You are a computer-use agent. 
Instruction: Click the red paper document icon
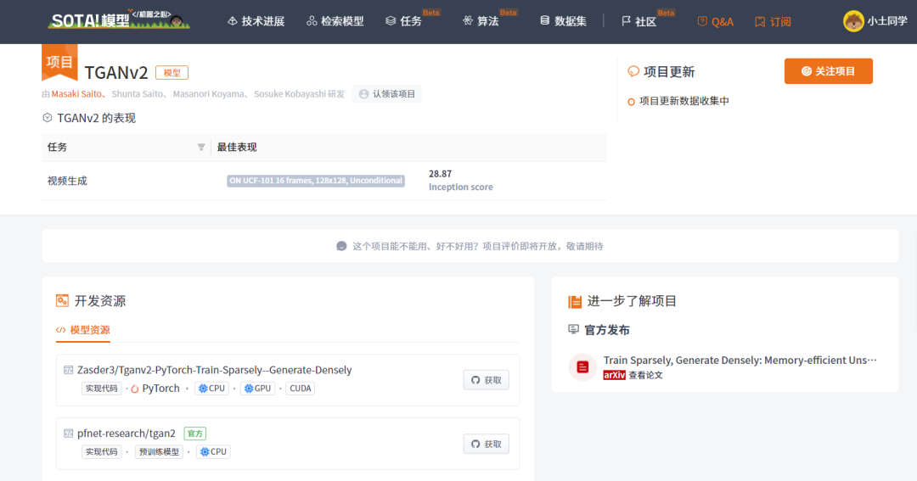[x=582, y=367]
